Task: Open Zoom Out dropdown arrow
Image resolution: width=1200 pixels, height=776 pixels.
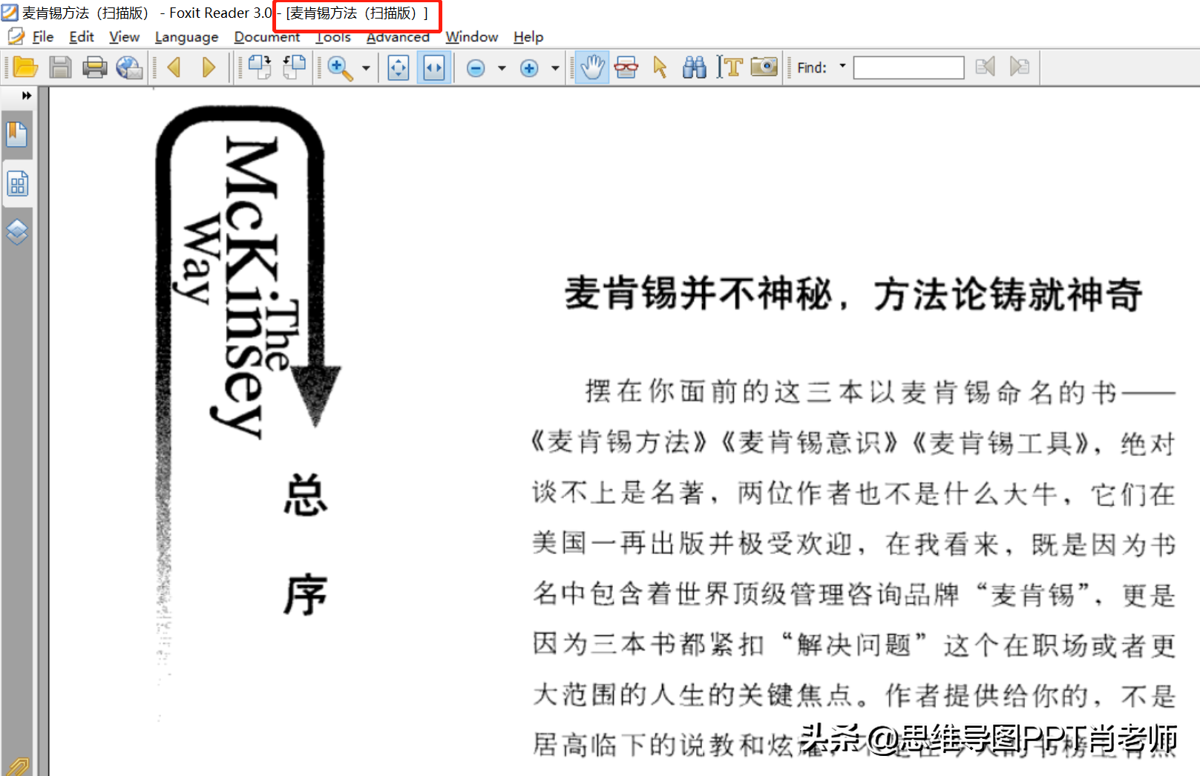Action: [x=502, y=68]
